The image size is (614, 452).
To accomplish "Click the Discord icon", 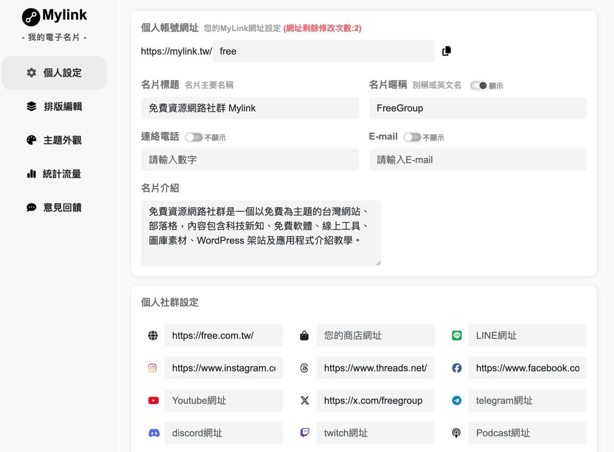I will coord(153,433).
